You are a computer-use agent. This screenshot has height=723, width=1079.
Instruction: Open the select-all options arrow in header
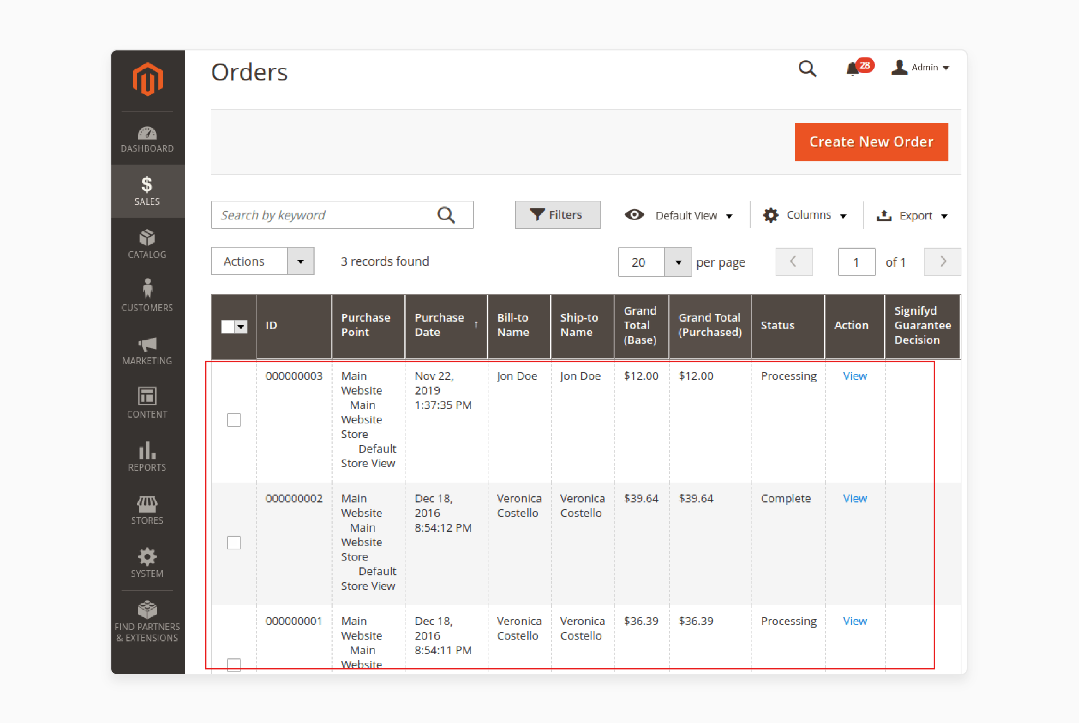click(241, 326)
